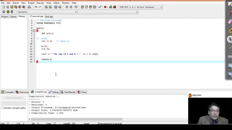Click the compile log scroll-left arrow
The image size is (232, 130).
(x=30, y=119)
